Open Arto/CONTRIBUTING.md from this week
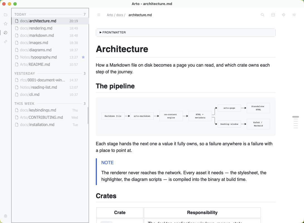The width and height of the screenshot is (304, 223). click(50, 117)
